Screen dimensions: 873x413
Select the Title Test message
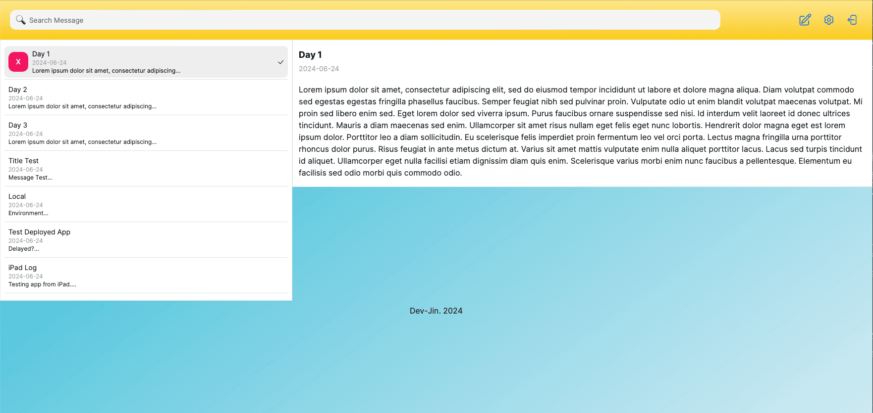click(x=146, y=169)
